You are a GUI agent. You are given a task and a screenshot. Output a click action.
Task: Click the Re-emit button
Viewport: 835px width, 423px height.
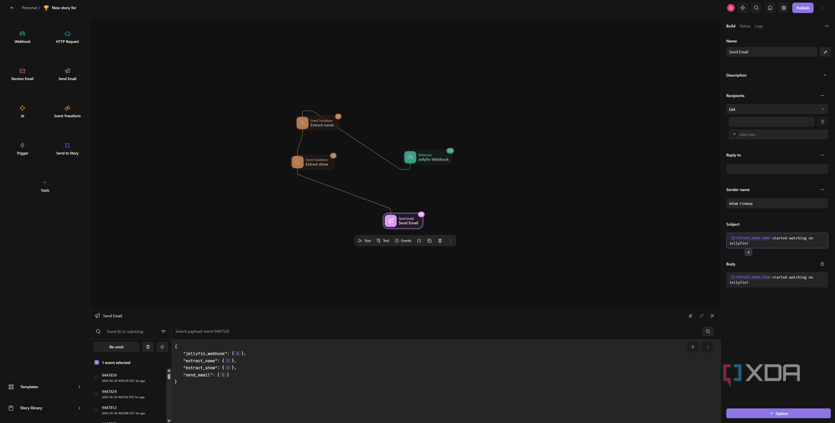click(x=116, y=347)
